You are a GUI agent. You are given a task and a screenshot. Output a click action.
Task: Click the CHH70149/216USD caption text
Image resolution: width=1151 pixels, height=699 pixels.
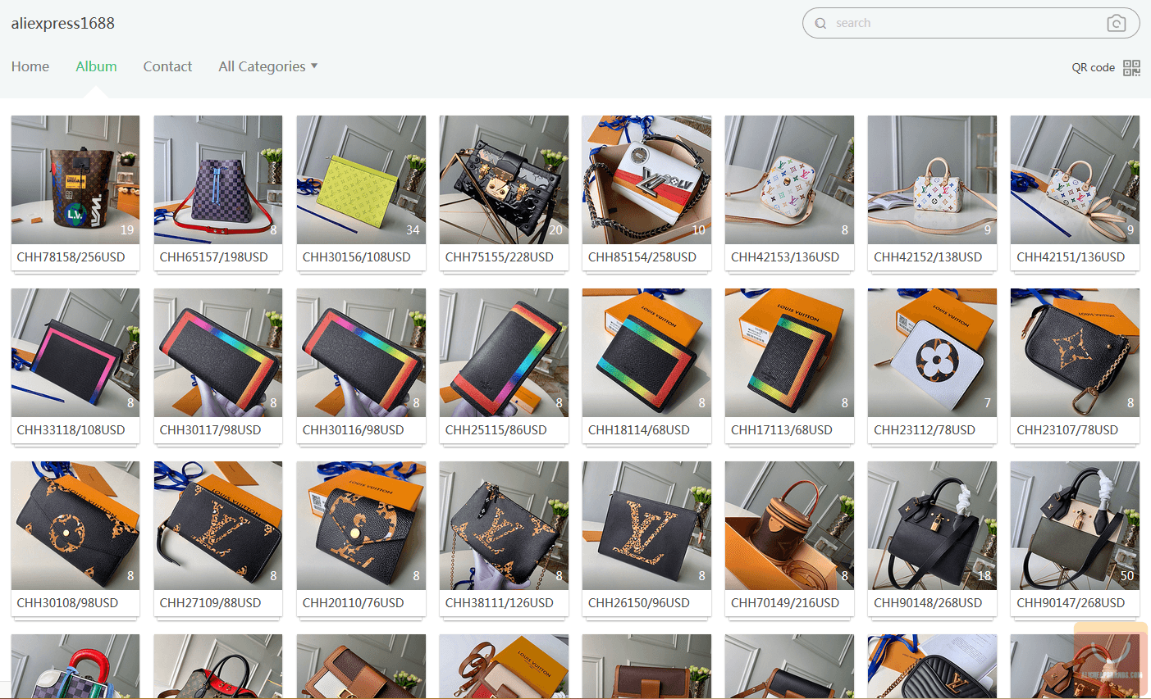coord(784,602)
